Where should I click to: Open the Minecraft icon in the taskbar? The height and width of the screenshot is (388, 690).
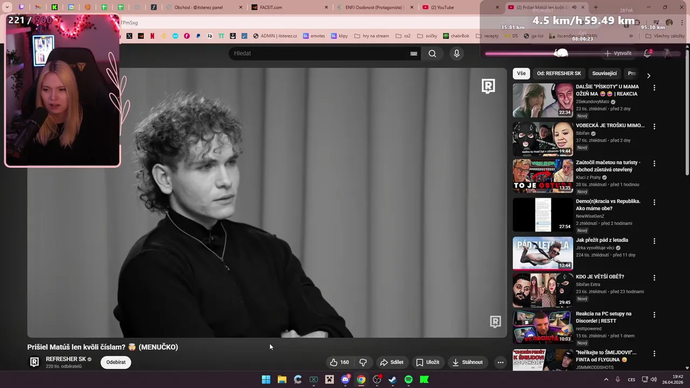(x=329, y=379)
